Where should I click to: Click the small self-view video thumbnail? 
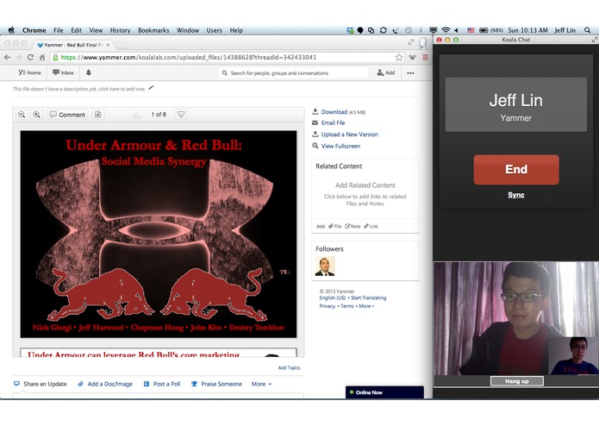click(x=573, y=355)
